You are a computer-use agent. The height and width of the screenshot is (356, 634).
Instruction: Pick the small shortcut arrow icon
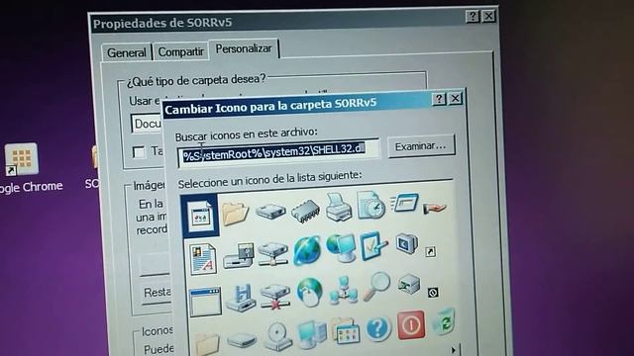[x=430, y=252]
